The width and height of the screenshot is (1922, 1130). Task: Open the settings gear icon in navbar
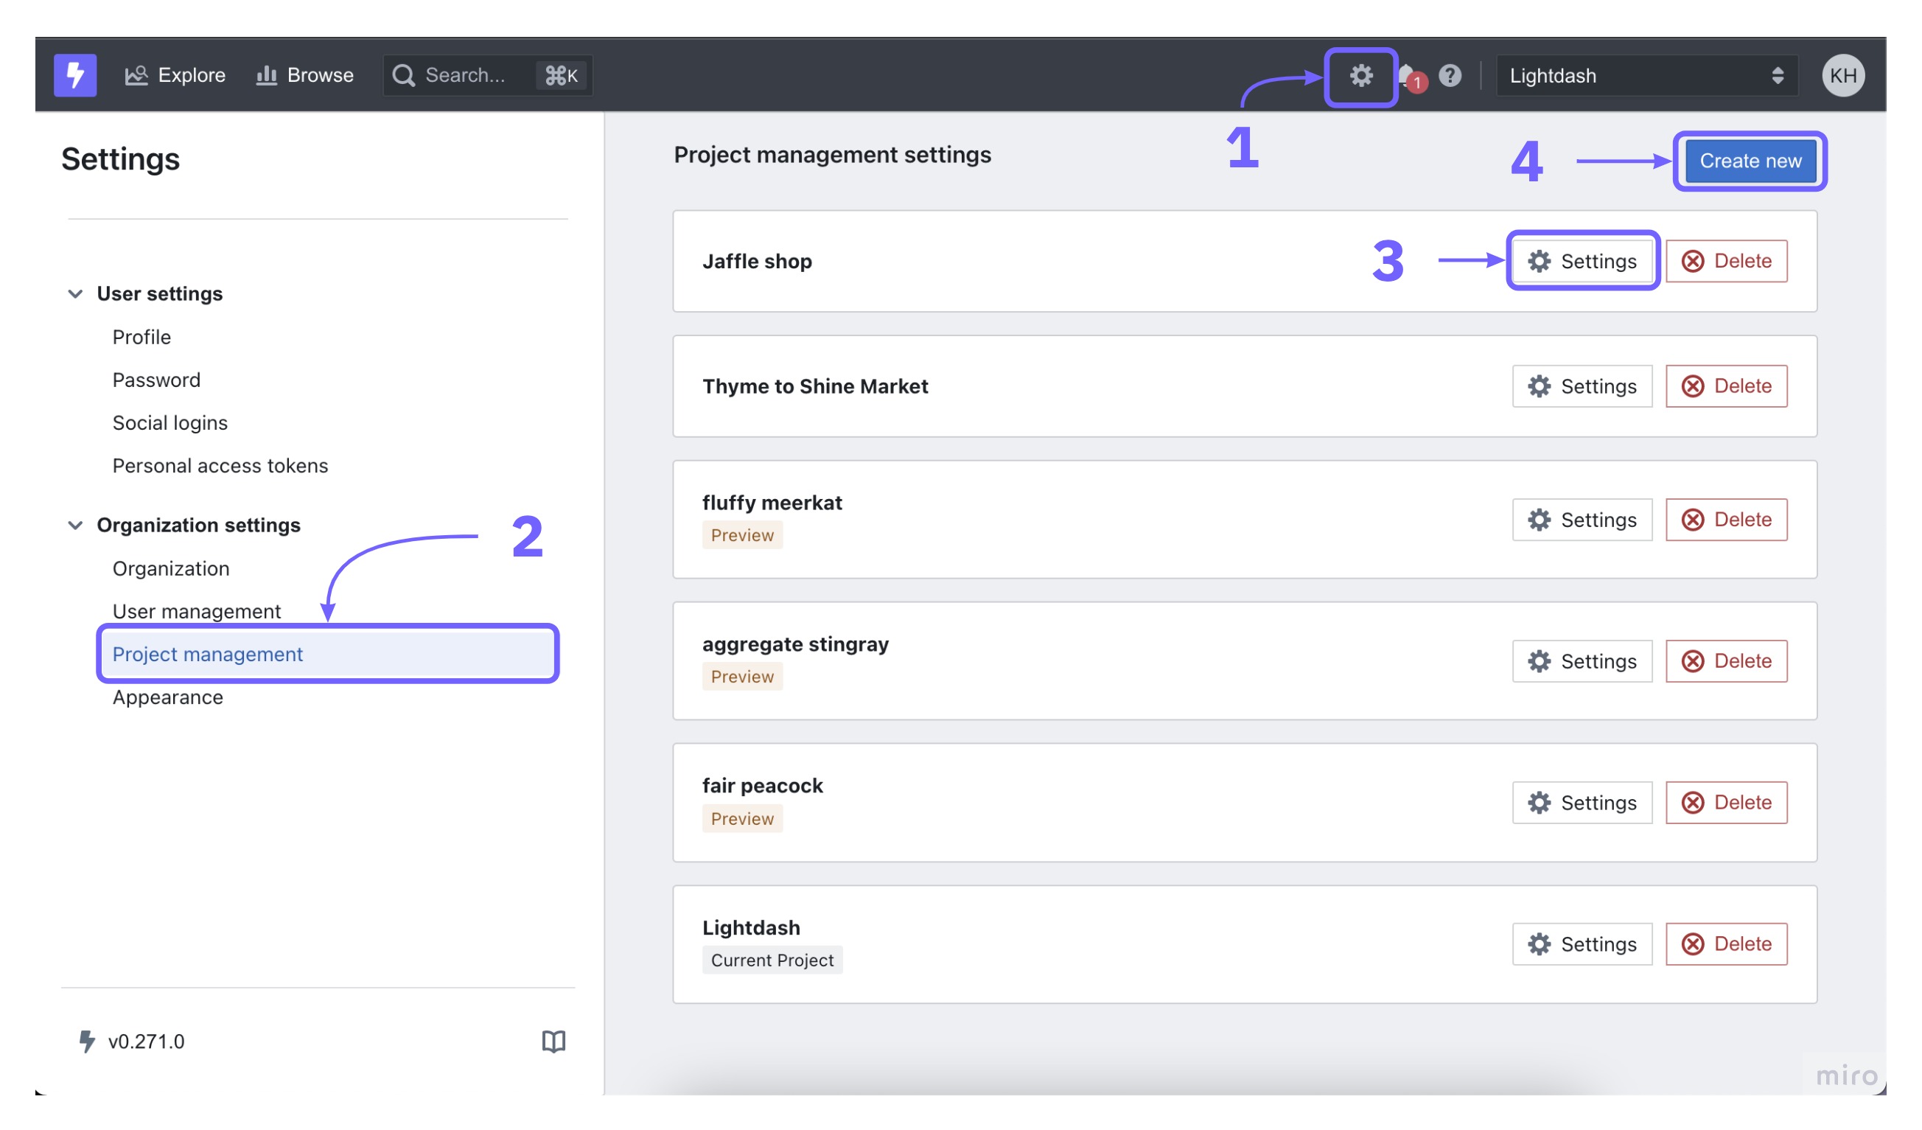pos(1360,75)
